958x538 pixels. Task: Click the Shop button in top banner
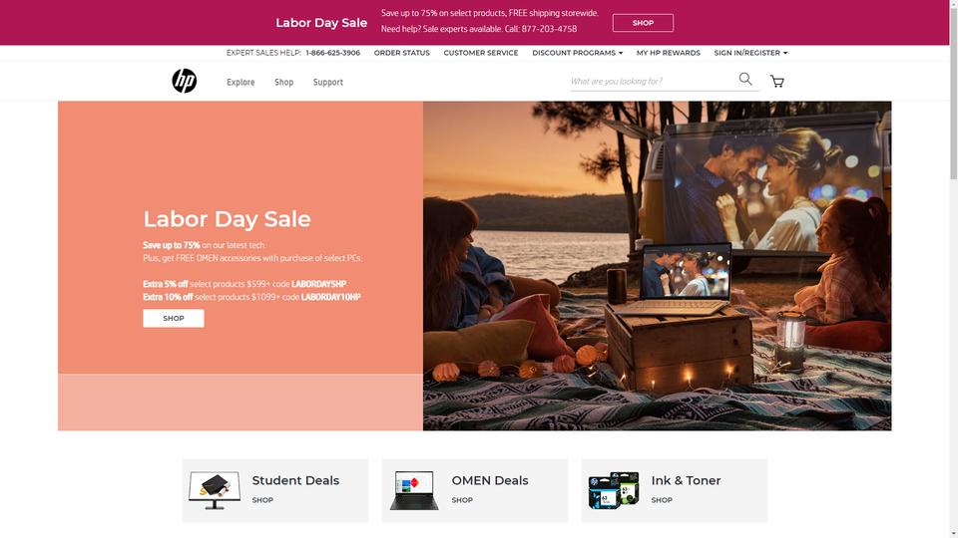click(643, 23)
